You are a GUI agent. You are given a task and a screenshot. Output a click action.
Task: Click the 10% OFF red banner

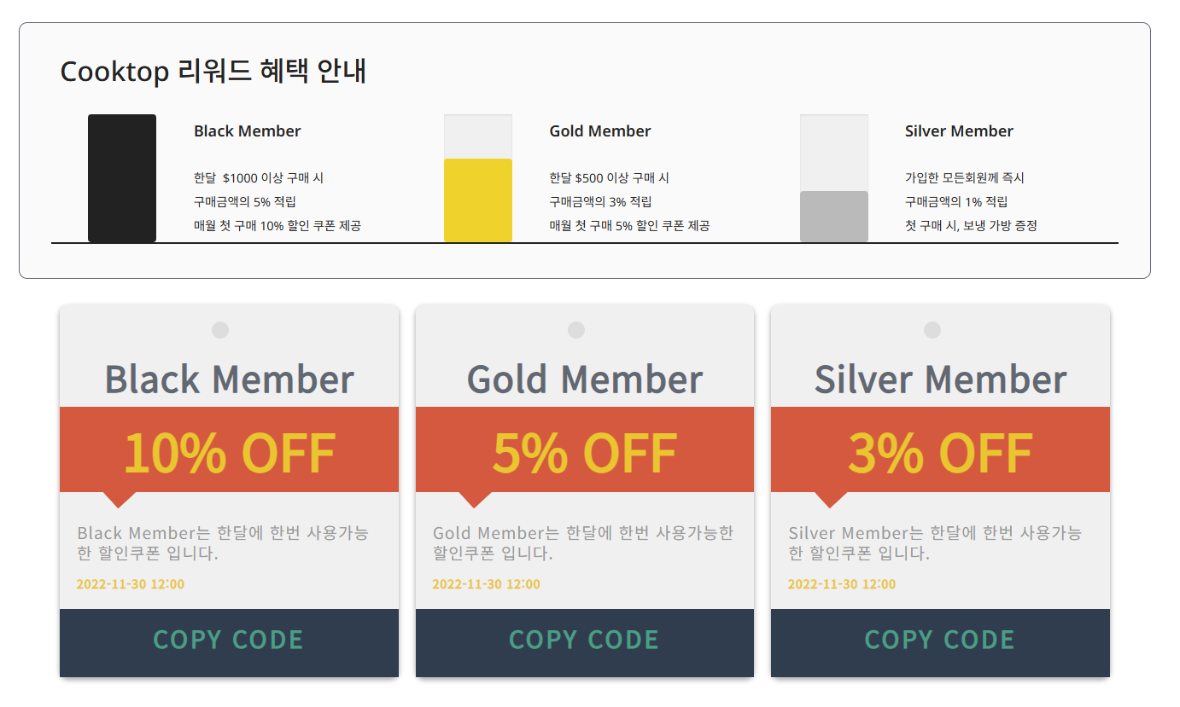coord(229,449)
